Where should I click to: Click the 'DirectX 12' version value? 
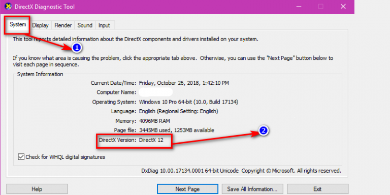coord(151,140)
